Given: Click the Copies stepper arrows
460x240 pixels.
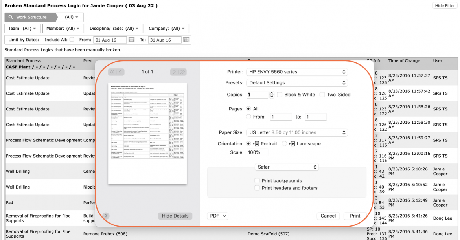Looking at the screenshot, I should click(272, 95).
